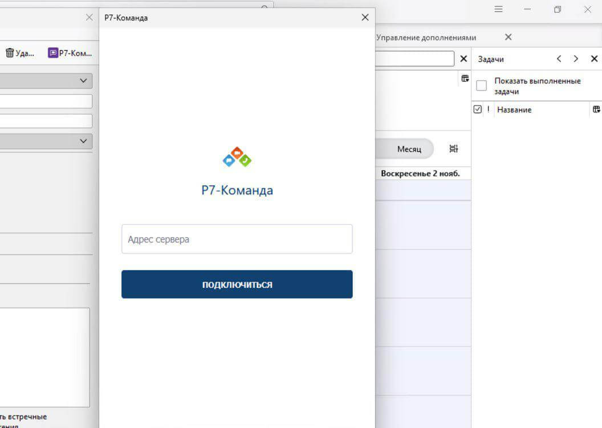This screenshot has width=602, height=428.
Task: Click the completed checkmark column header
Action: (x=478, y=109)
